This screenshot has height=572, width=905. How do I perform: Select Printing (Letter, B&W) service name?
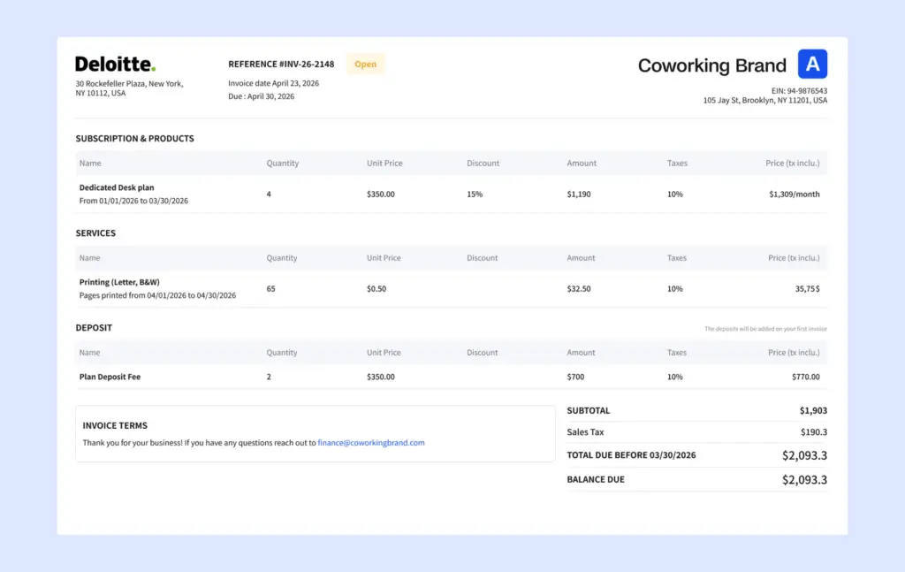click(119, 282)
